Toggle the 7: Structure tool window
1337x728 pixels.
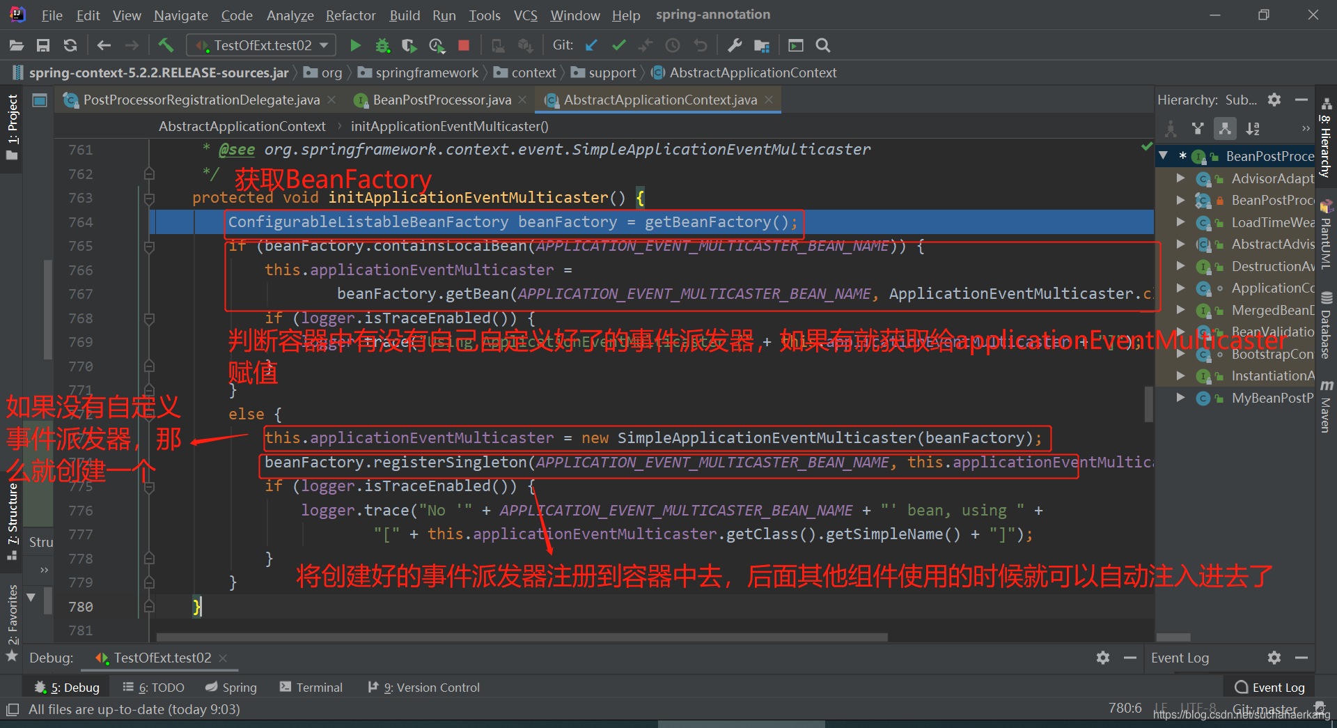coord(12,521)
